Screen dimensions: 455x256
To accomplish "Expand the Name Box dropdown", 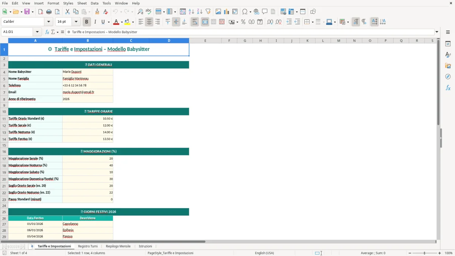I will coord(37,32).
